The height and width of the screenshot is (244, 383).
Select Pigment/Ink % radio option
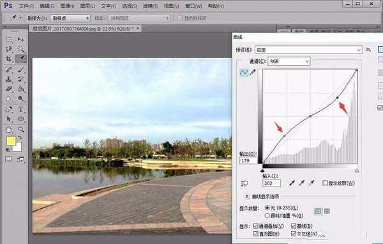[267, 215]
